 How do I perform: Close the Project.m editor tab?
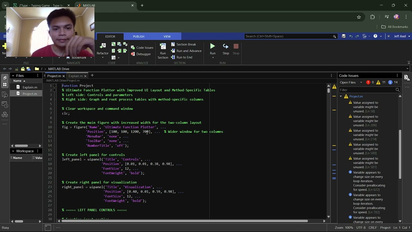pyautogui.click(x=63, y=76)
